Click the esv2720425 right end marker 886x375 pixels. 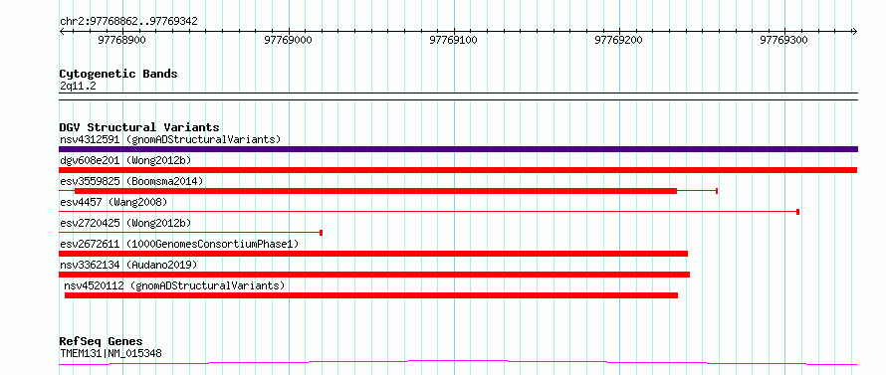click(321, 233)
